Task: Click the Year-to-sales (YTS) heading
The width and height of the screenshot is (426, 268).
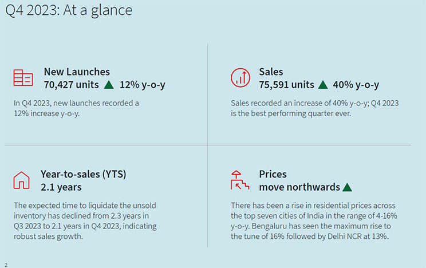Action: [84, 174]
